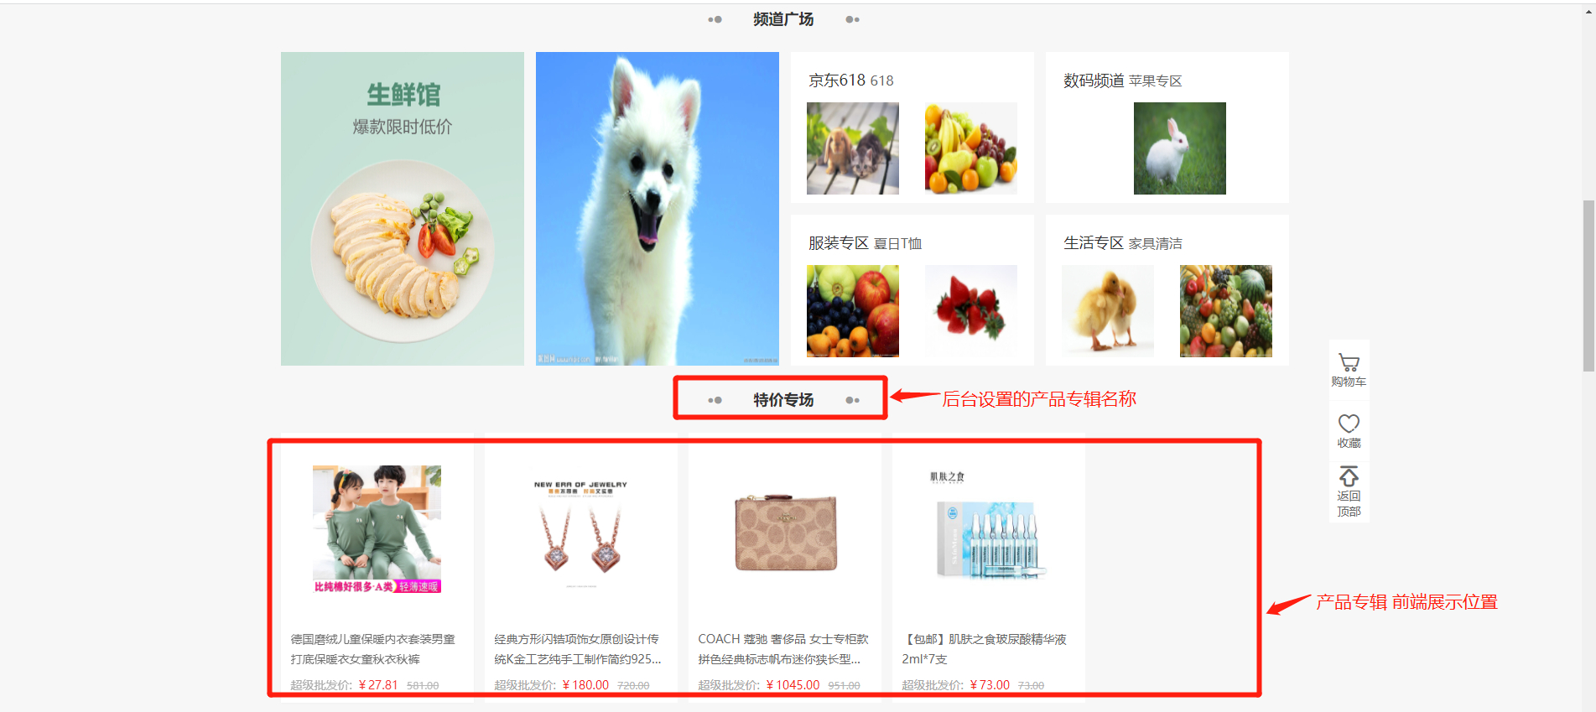Open the 生鲜馆 fresh food banner

click(x=403, y=209)
